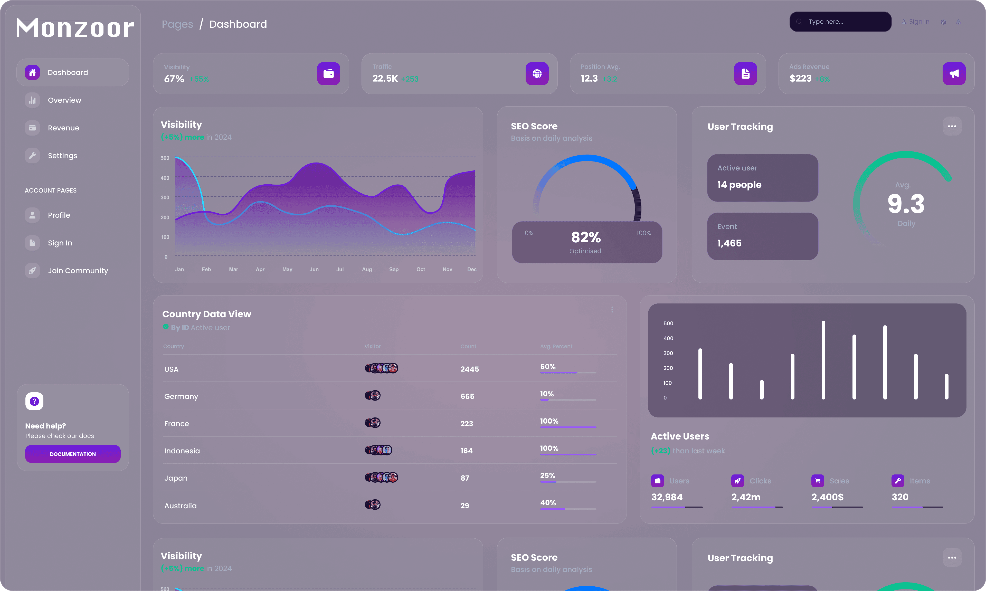
Task: Go to Revenue in the sidebar
Action: click(63, 128)
